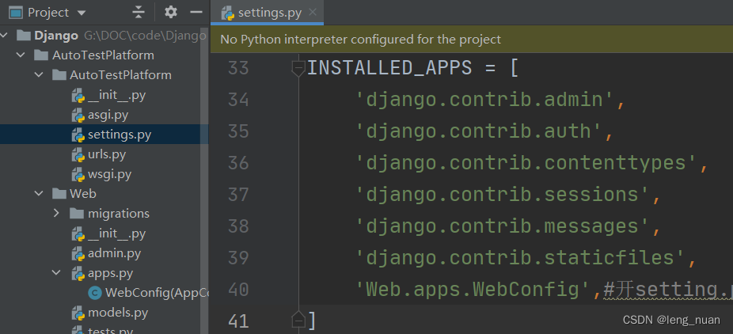Click the Python file icon beside asgi.py

coord(78,115)
